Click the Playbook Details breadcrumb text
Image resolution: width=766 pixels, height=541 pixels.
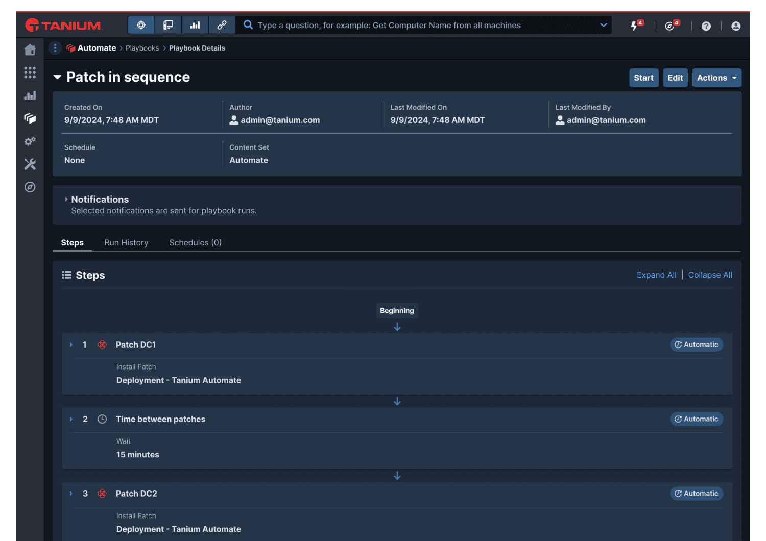[197, 48]
